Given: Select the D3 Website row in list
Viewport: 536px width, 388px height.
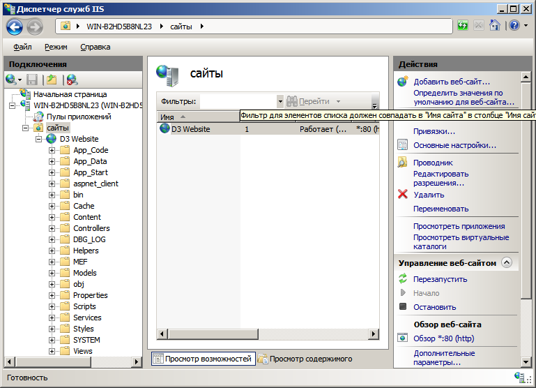Looking at the screenshot, I should pyautogui.click(x=268, y=129).
